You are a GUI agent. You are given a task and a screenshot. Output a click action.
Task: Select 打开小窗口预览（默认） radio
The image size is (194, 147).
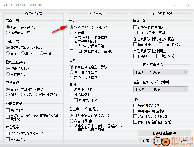tap(72, 116)
